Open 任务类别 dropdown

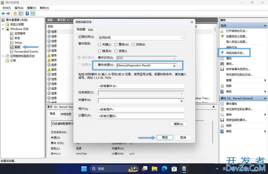click(x=141, y=93)
